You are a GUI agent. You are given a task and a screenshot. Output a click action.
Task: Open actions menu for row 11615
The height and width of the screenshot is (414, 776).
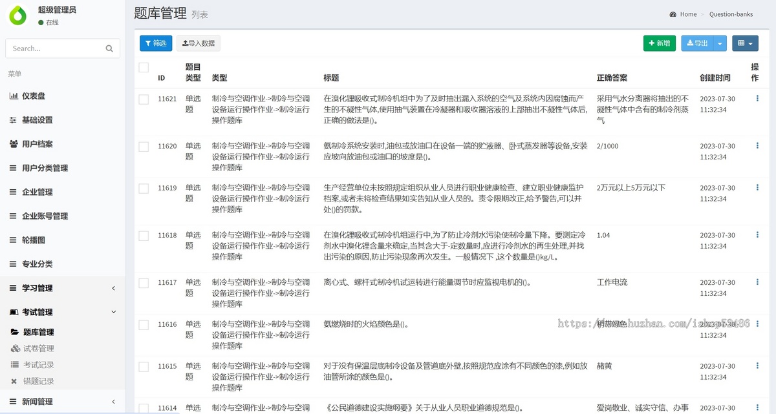[757, 366]
